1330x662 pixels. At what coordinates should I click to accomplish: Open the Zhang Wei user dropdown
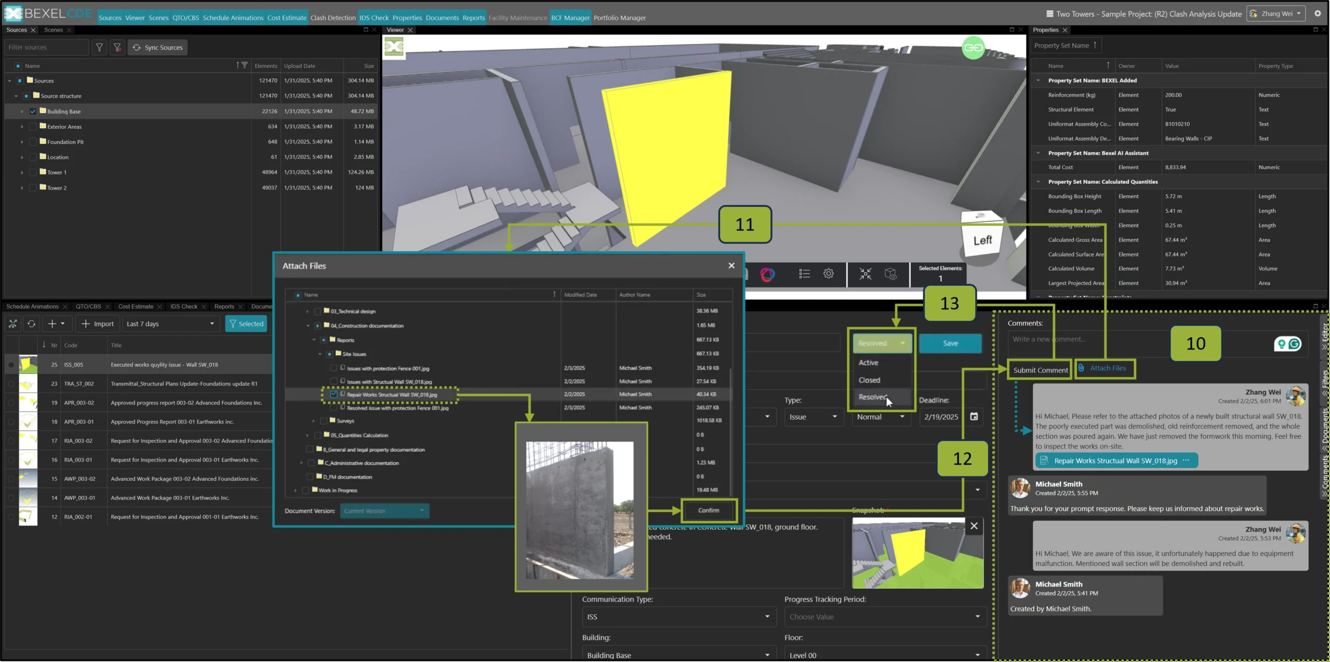(1276, 14)
